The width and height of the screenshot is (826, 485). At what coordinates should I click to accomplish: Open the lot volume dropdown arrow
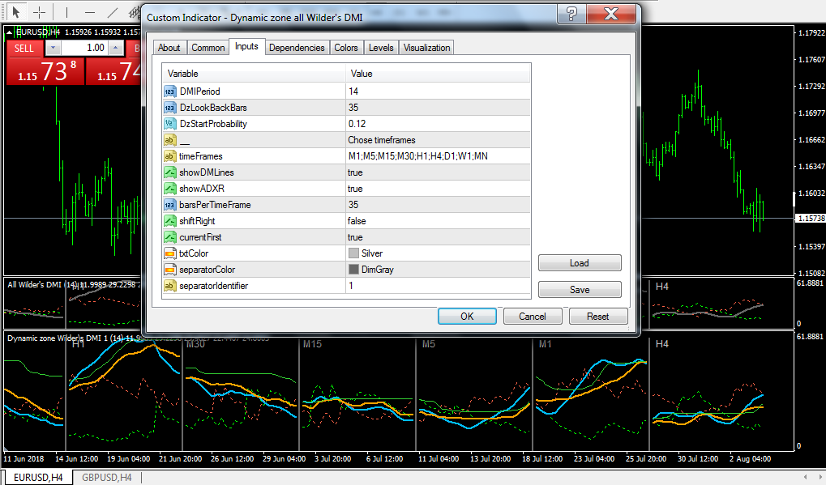tap(53, 49)
